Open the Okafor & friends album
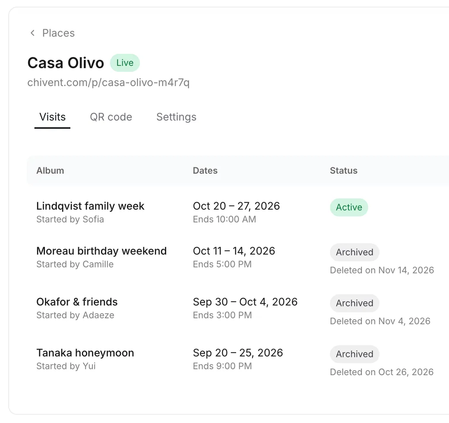Screen dimensions: 449x423 coord(77,302)
